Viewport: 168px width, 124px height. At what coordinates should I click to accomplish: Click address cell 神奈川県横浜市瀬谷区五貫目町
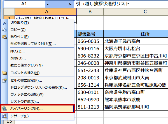[x=136, y=63]
